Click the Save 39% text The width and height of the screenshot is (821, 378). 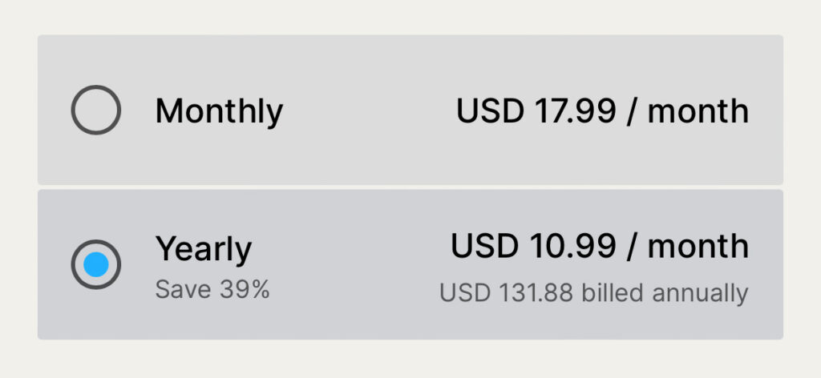point(212,289)
